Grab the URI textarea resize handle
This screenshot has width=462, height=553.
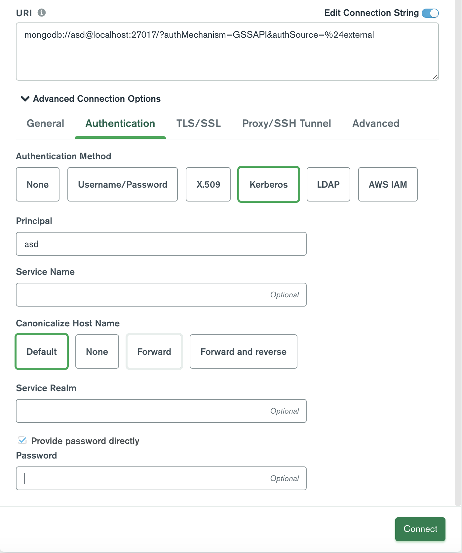tap(435, 77)
